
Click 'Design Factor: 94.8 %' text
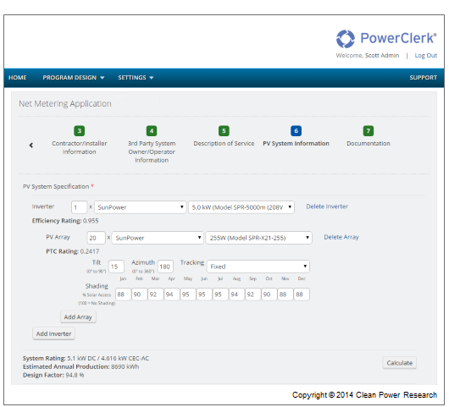tap(53, 375)
